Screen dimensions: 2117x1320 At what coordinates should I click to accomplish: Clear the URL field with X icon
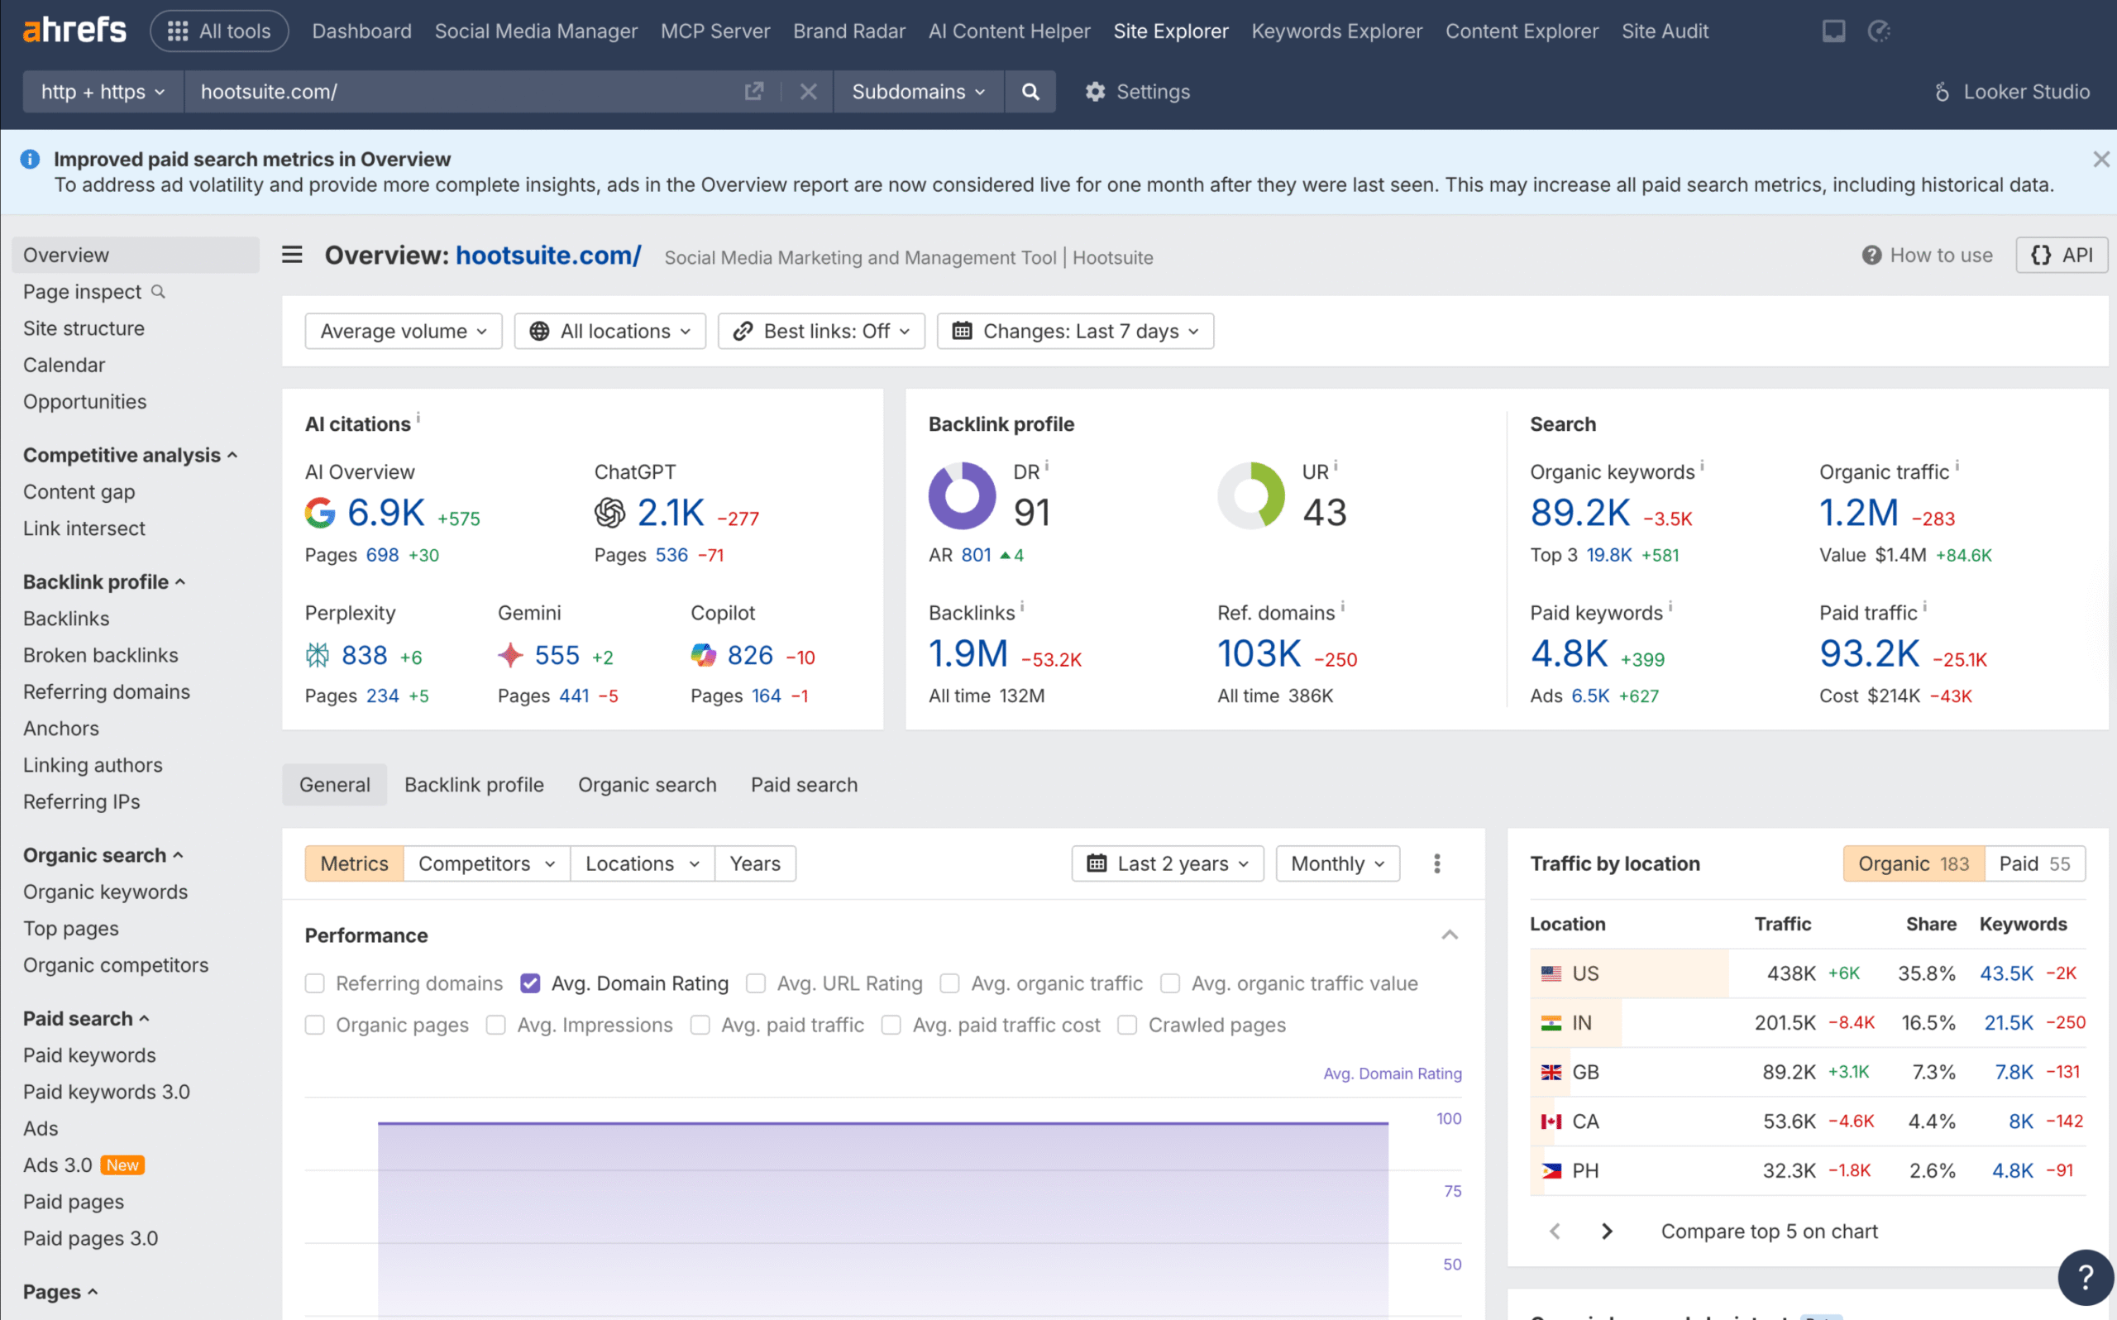(x=808, y=92)
